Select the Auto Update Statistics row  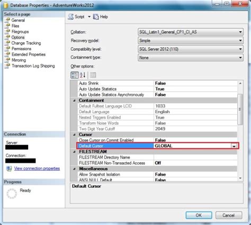click(x=157, y=89)
